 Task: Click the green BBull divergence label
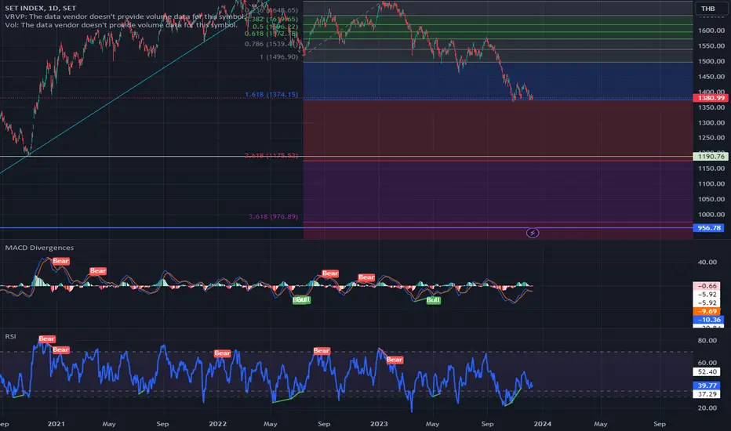click(301, 299)
